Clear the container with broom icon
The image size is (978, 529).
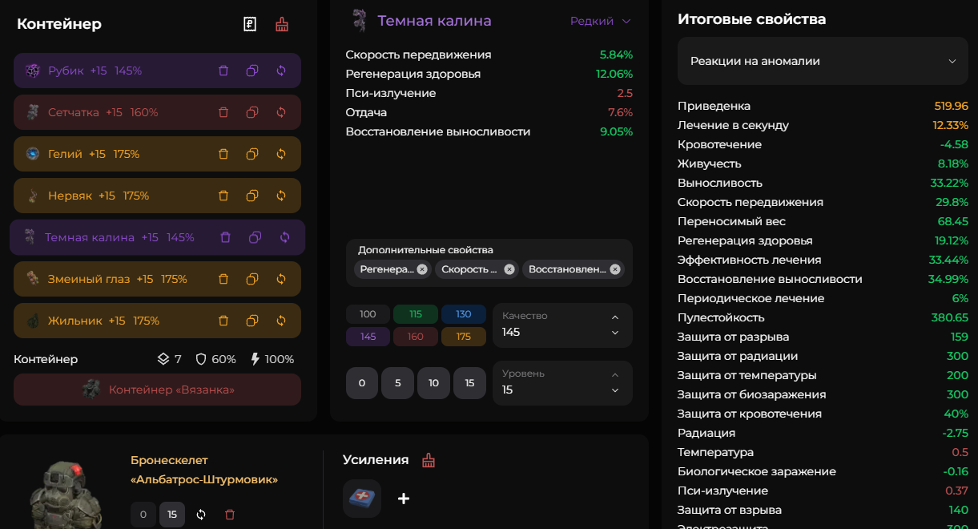point(282,24)
